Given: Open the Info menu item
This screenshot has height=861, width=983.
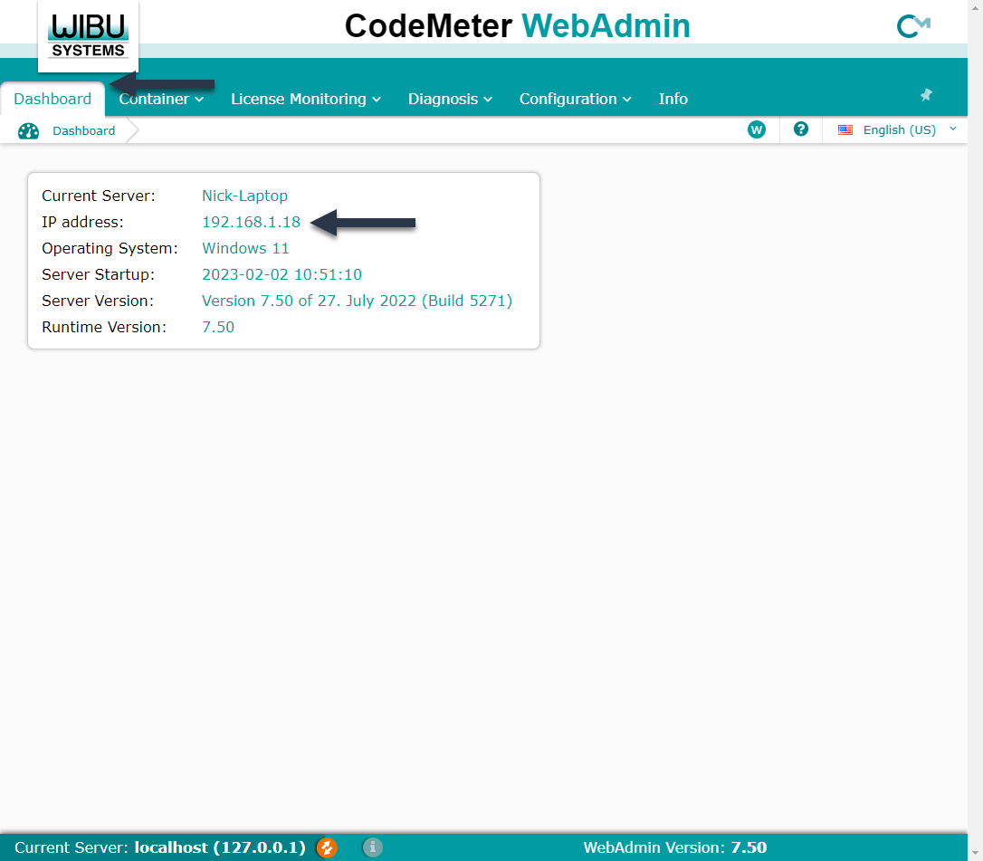Looking at the screenshot, I should coord(673,99).
